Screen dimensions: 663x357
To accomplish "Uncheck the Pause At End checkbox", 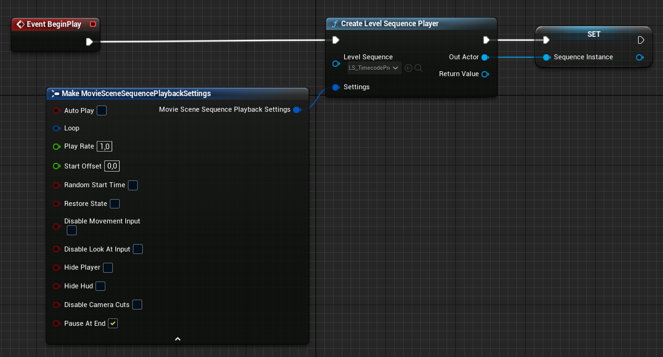I will [x=113, y=323].
